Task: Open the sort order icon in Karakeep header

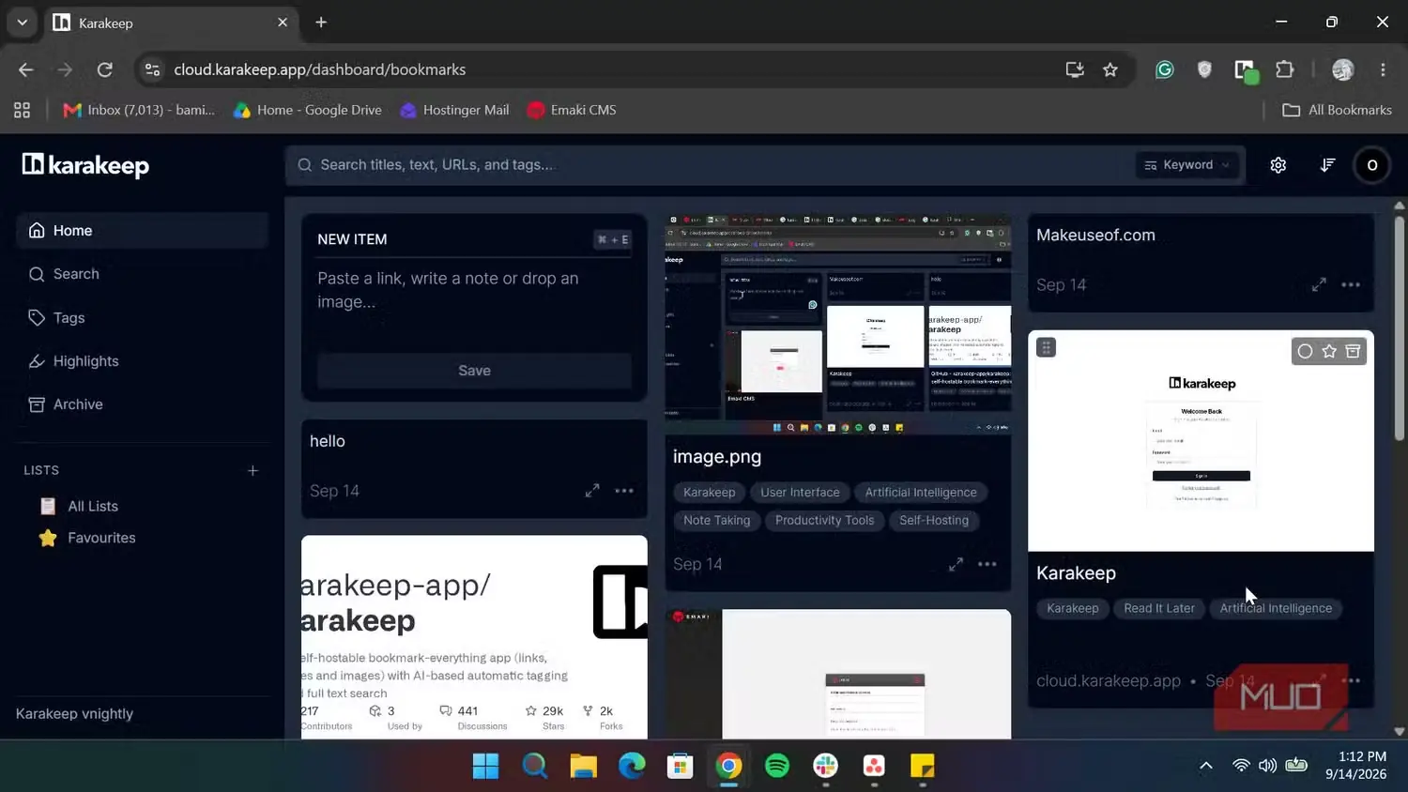Action: 1327,165
